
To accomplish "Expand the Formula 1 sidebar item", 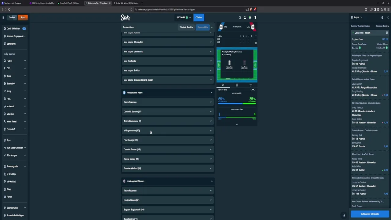I will (14, 129).
